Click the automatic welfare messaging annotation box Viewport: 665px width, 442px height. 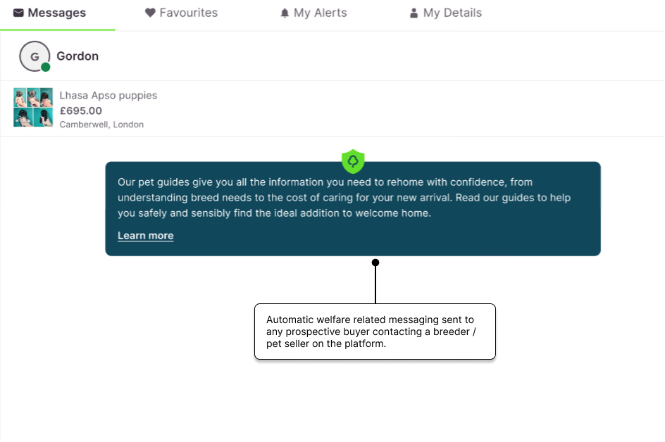point(375,331)
